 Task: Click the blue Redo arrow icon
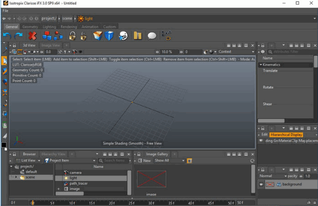coord(19,36)
